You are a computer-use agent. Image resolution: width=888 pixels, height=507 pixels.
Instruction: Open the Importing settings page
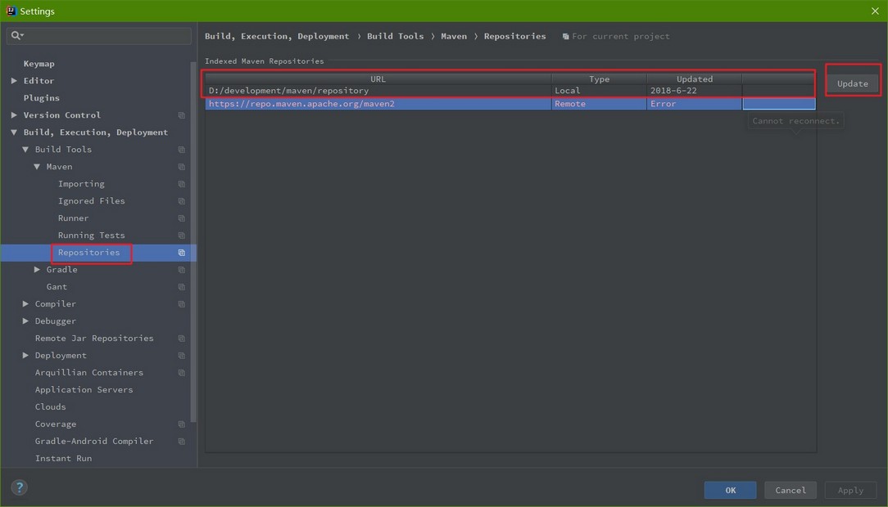click(81, 184)
